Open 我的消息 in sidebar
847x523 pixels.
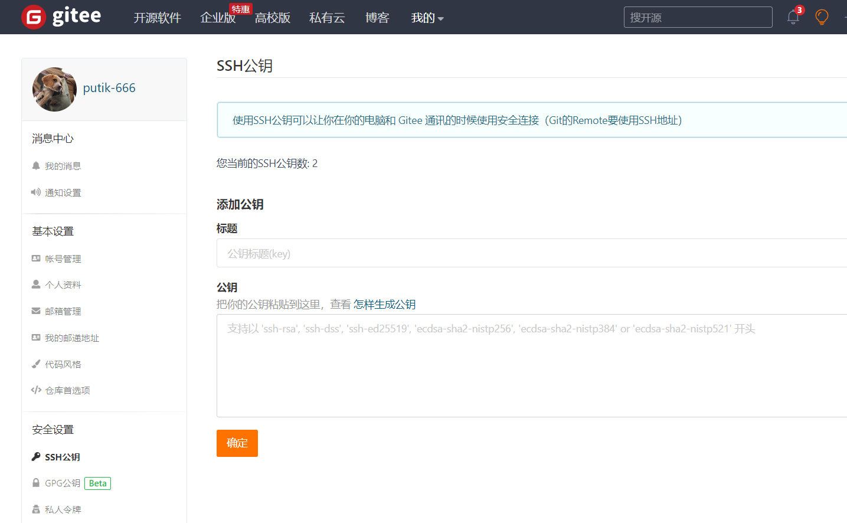63,166
